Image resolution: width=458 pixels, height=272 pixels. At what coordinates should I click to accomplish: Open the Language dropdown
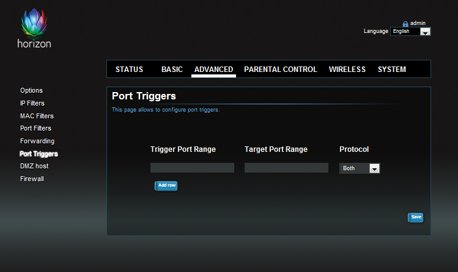click(410, 32)
